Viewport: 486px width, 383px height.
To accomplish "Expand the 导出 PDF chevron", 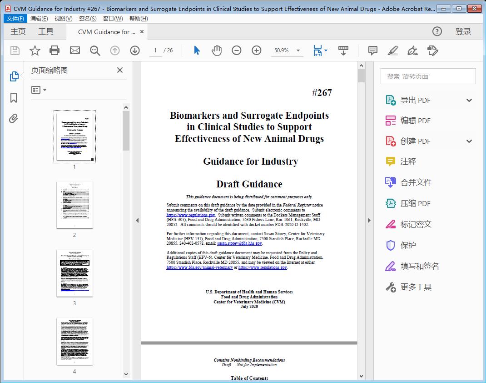I will click(x=469, y=100).
